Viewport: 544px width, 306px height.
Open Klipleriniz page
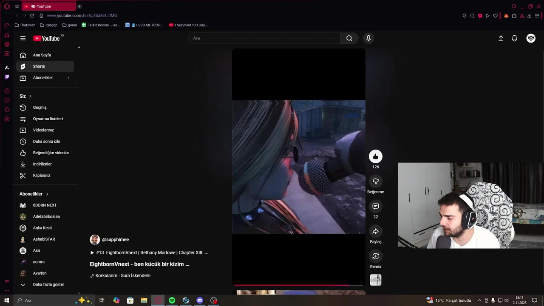click(45, 176)
